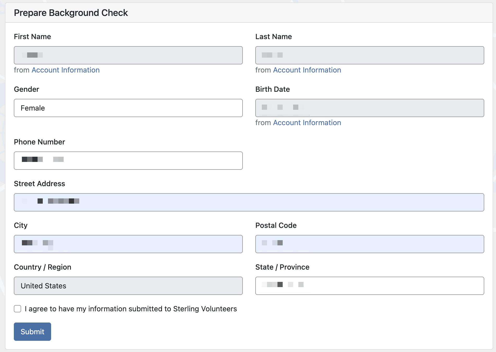Click the Country / Region United States field

[128, 286]
